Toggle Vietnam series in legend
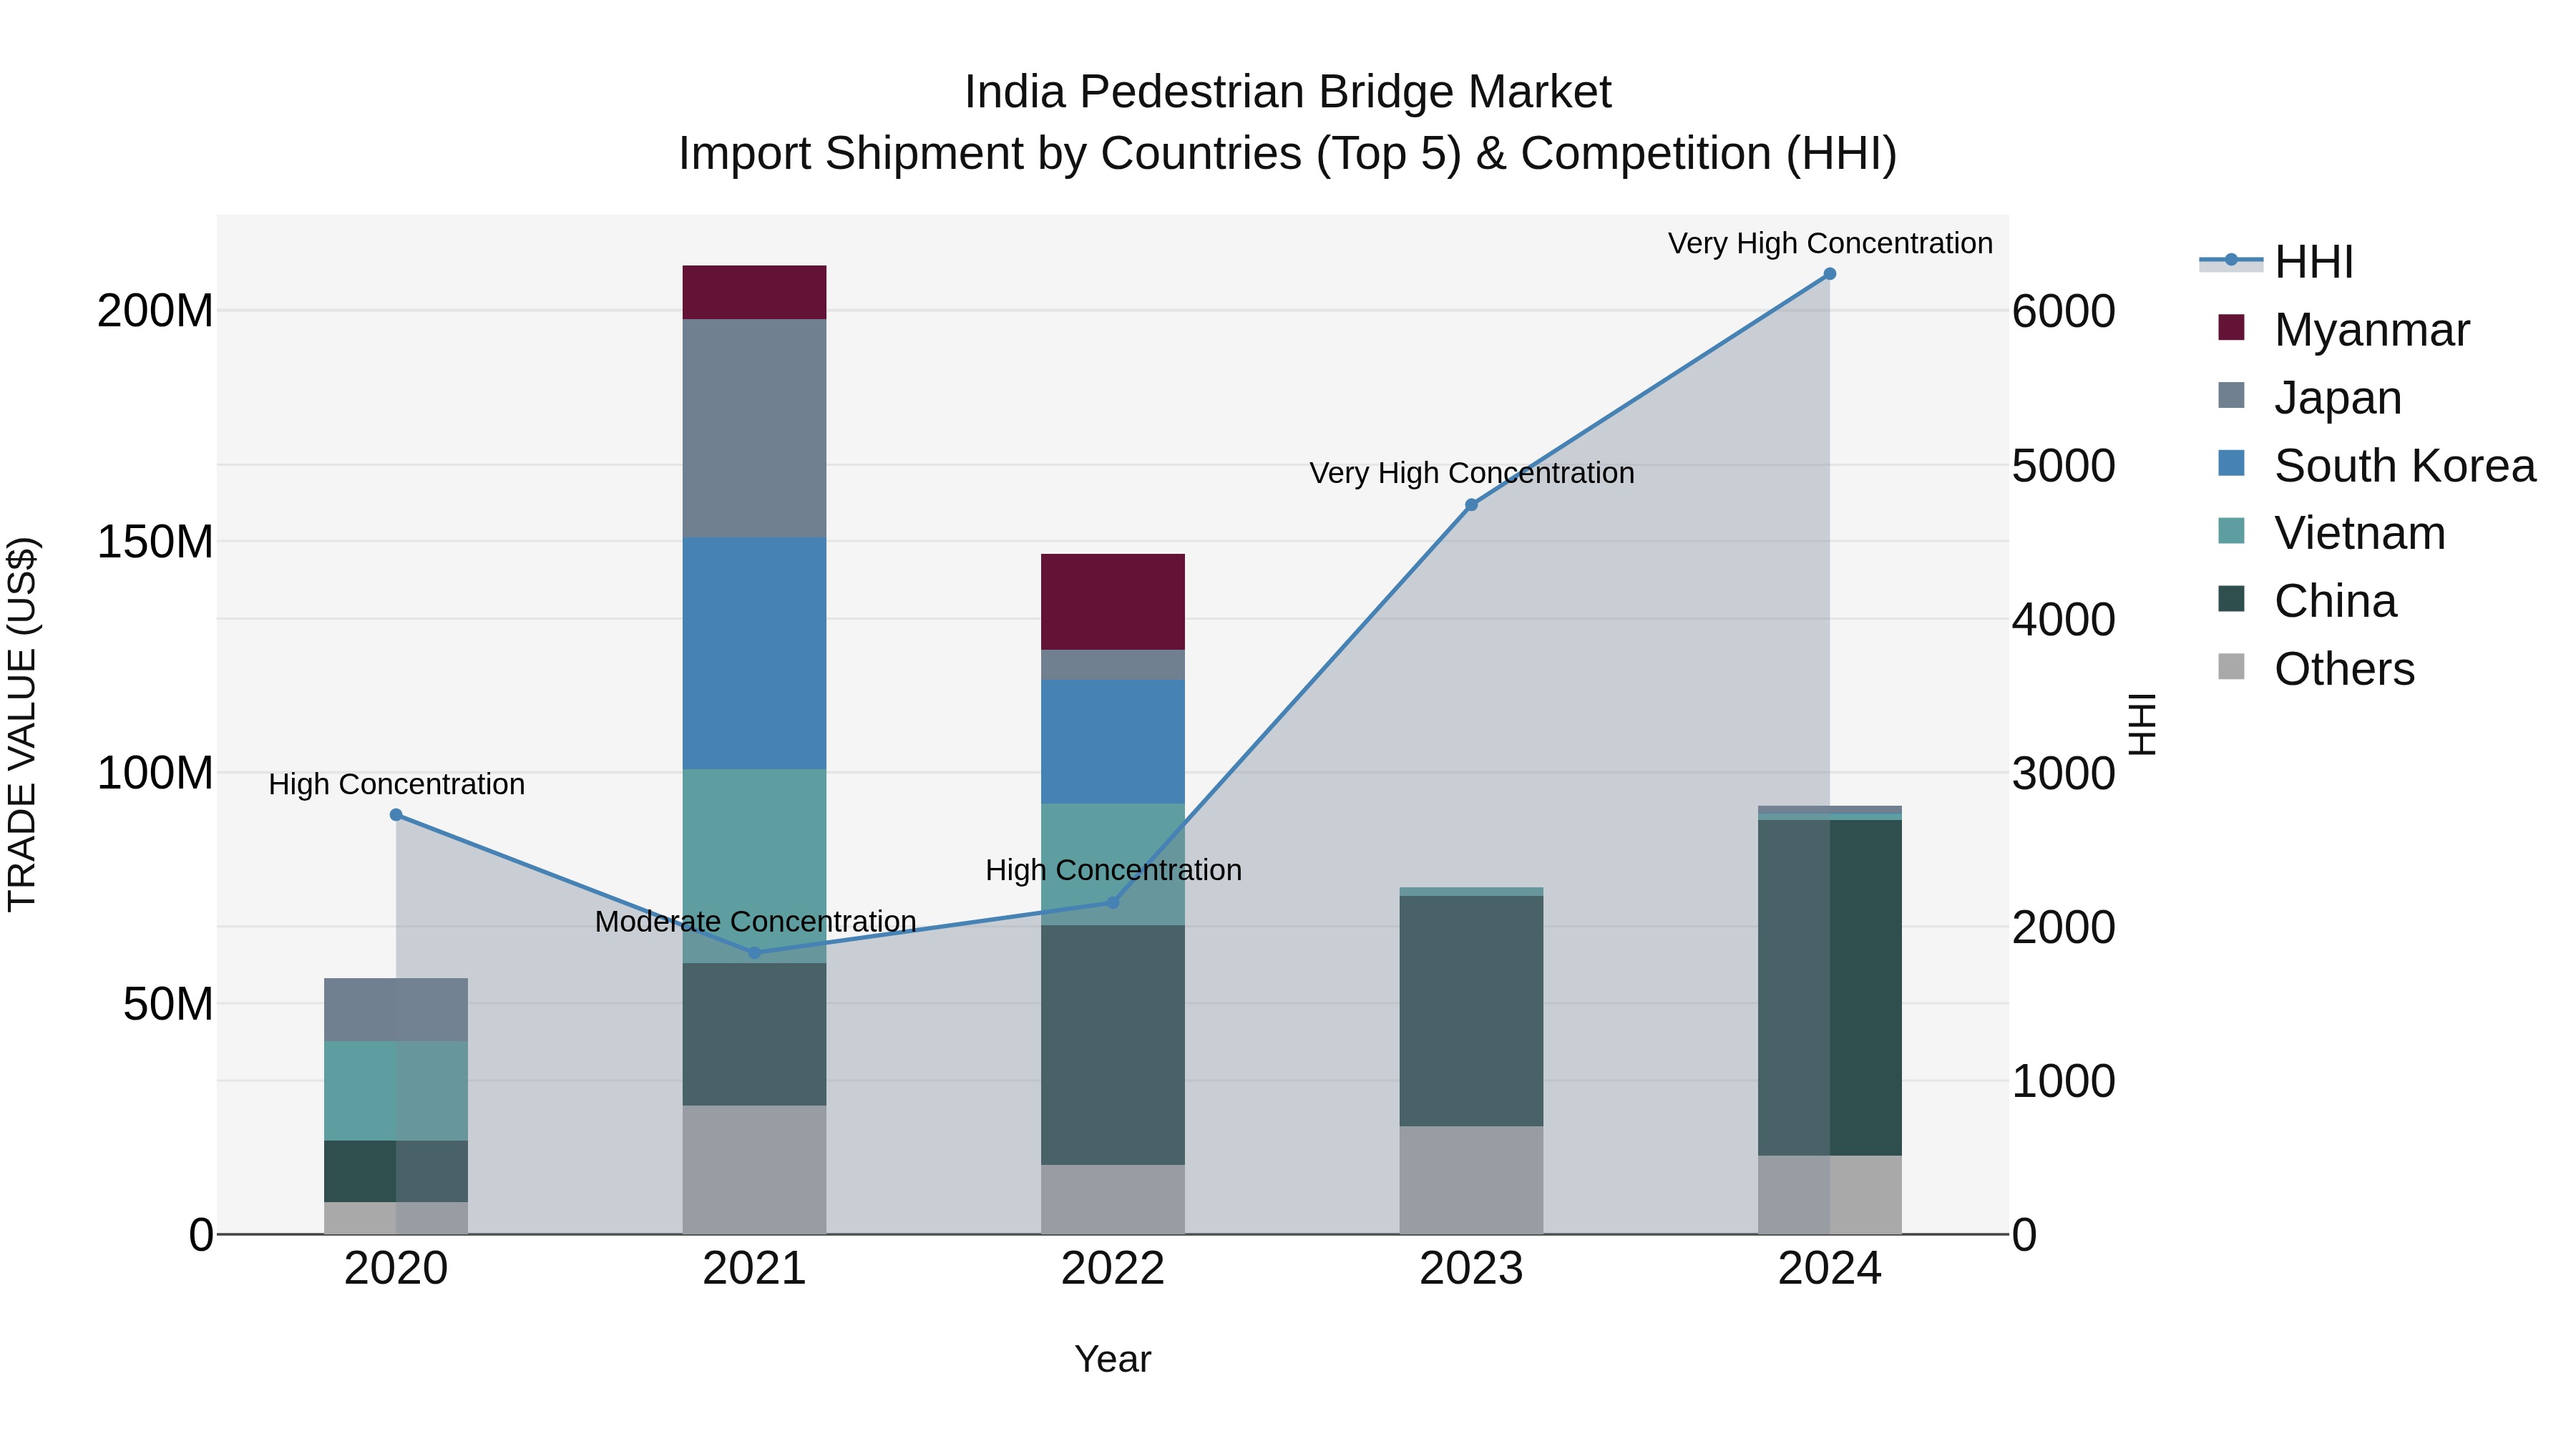Image resolution: width=2576 pixels, height=1449 pixels. tap(2331, 532)
